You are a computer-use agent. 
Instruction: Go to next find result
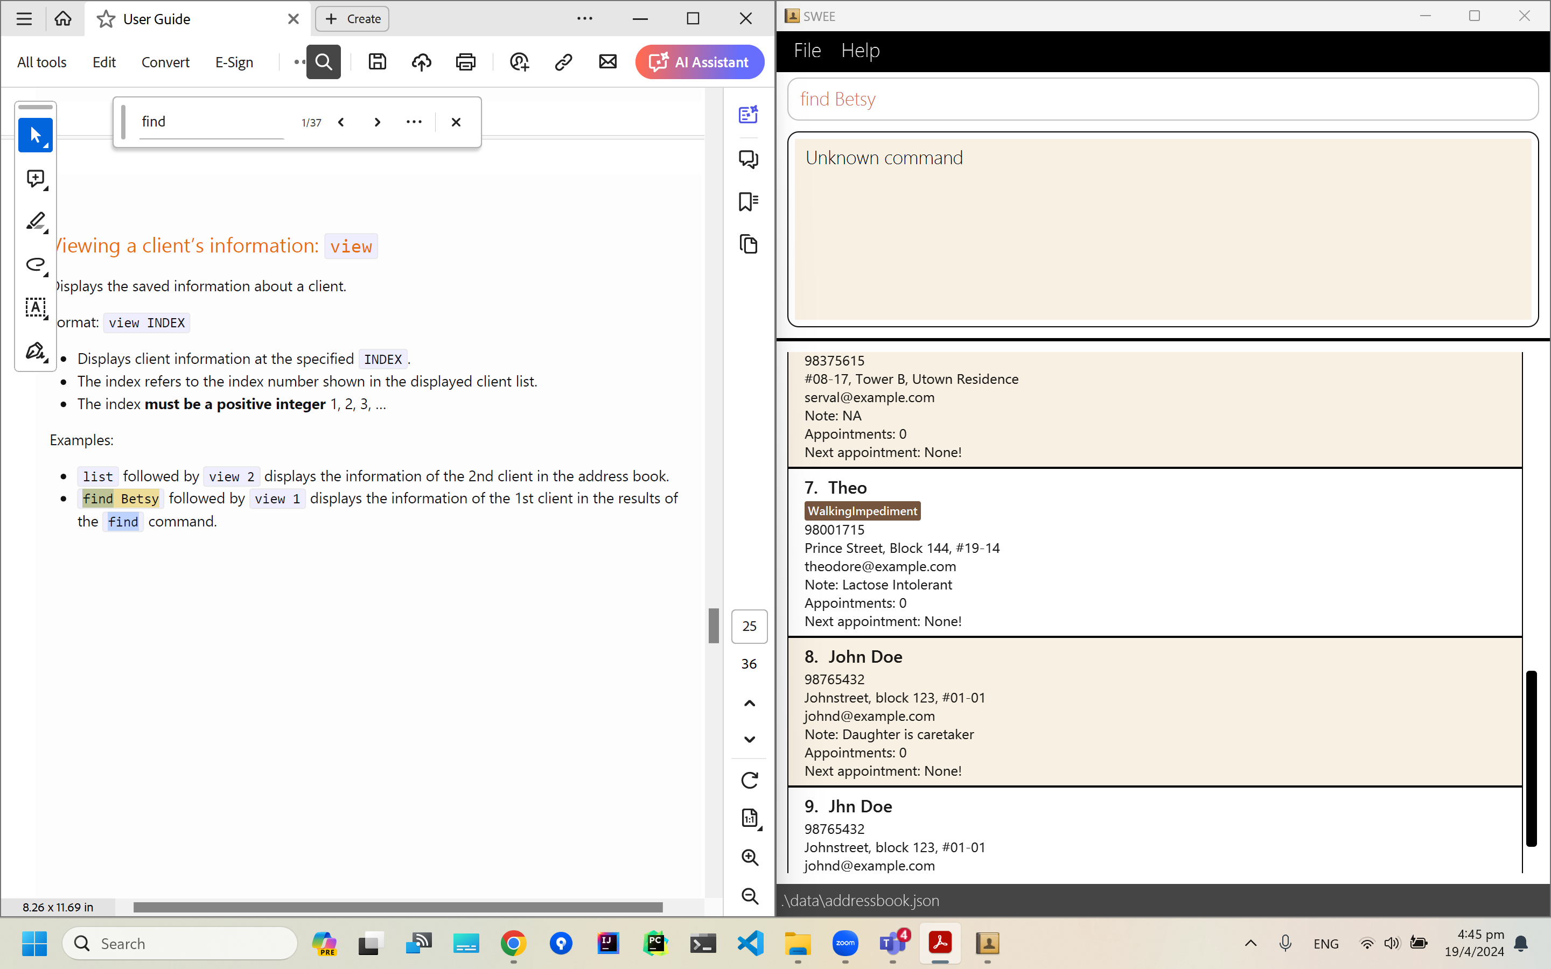pos(378,122)
